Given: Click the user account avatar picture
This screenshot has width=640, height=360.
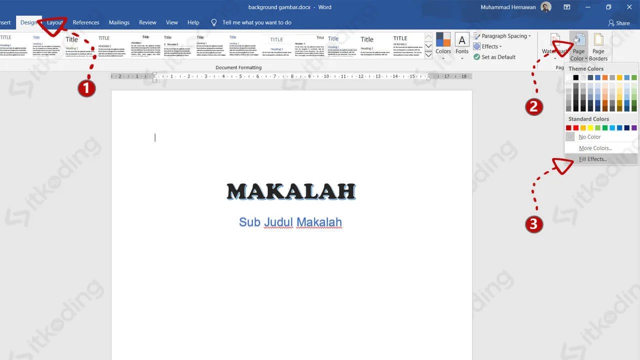Looking at the screenshot, I should [x=546, y=7].
